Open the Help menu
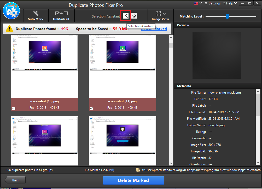The height and width of the screenshot is (189, 262). 230,3
